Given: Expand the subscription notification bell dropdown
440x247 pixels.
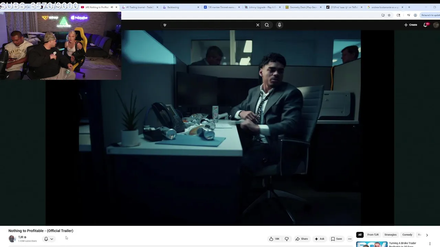Looking at the screenshot, I should pos(48,239).
